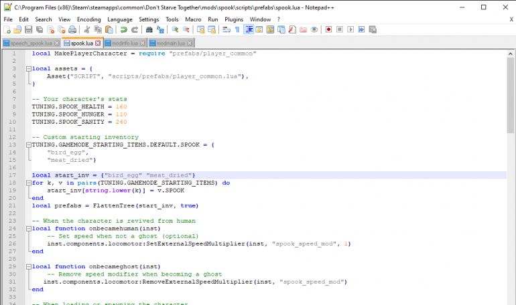Click the Open file folder icon

17,30
